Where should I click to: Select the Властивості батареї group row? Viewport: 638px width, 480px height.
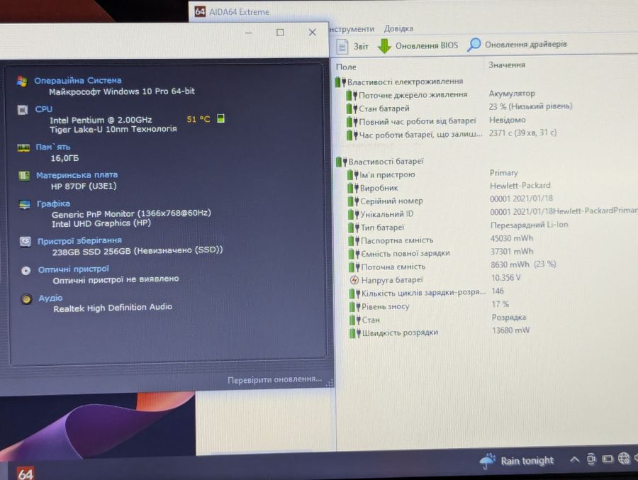tap(380, 162)
